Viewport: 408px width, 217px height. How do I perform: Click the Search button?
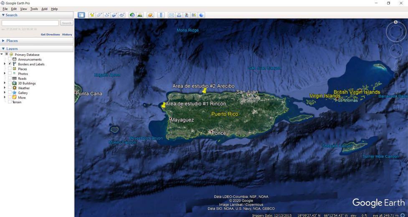67,23
